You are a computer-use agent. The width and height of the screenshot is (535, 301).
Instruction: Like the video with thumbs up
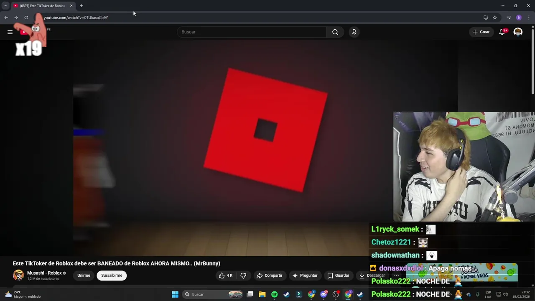coord(225,275)
